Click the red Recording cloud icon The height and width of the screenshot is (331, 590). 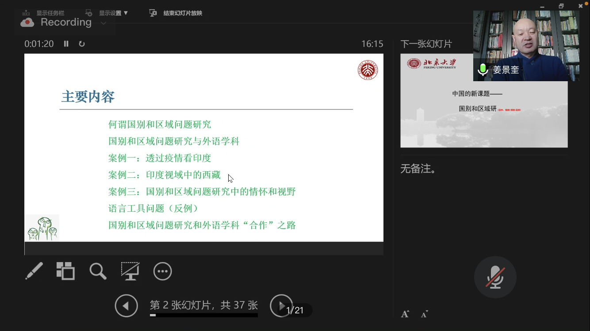click(27, 22)
